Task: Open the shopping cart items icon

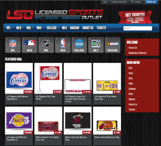Action: tap(132, 2)
